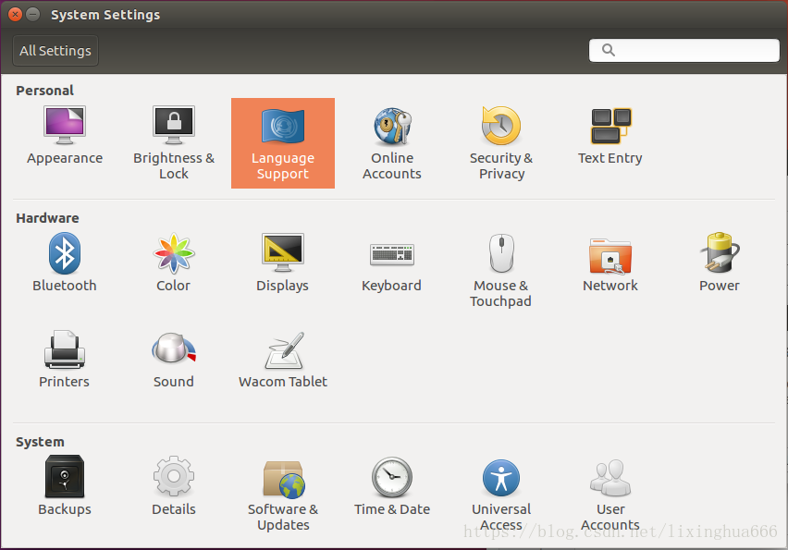This screenshot has height=550, width=788.
Task: Open Bluetooth settings
Action: (x=65, y=263)
